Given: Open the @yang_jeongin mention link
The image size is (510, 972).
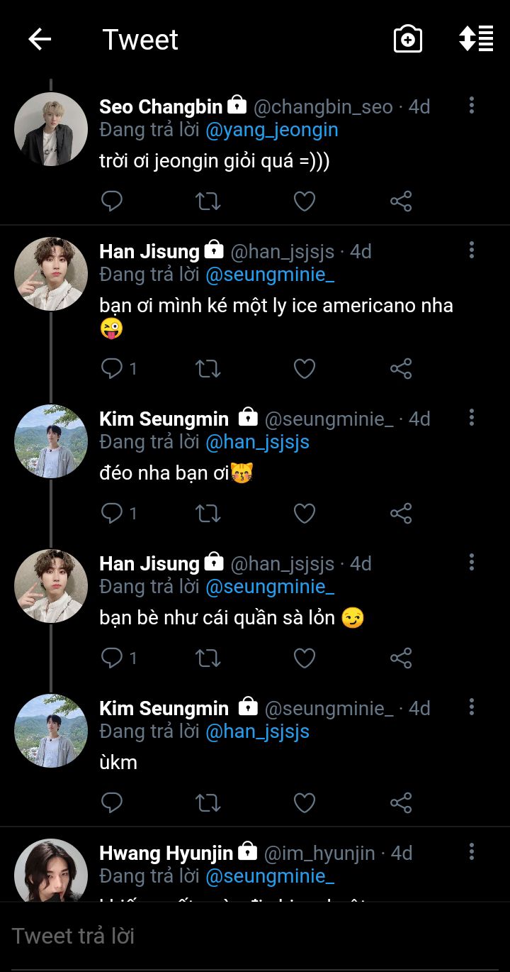Looking at the screenshot, I should 272,130.
